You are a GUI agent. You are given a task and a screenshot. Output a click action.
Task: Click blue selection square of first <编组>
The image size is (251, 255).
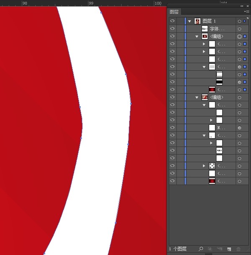(x=245, y=36)
